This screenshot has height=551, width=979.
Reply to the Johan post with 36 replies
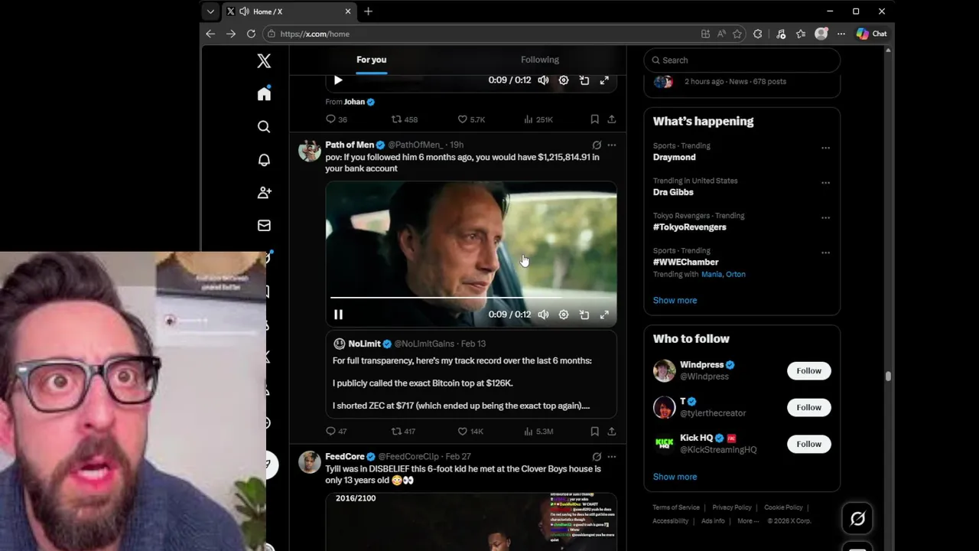pos(337,119)
